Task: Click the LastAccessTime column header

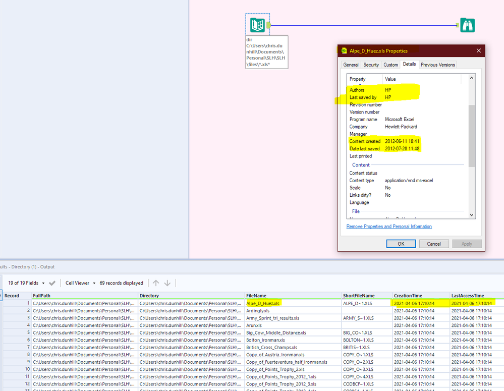Action: [477, 296]
